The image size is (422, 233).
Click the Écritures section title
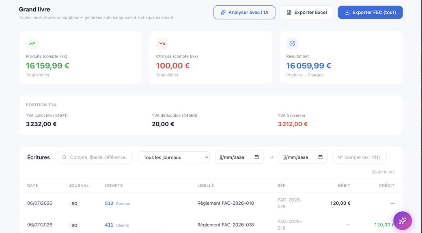39,157
